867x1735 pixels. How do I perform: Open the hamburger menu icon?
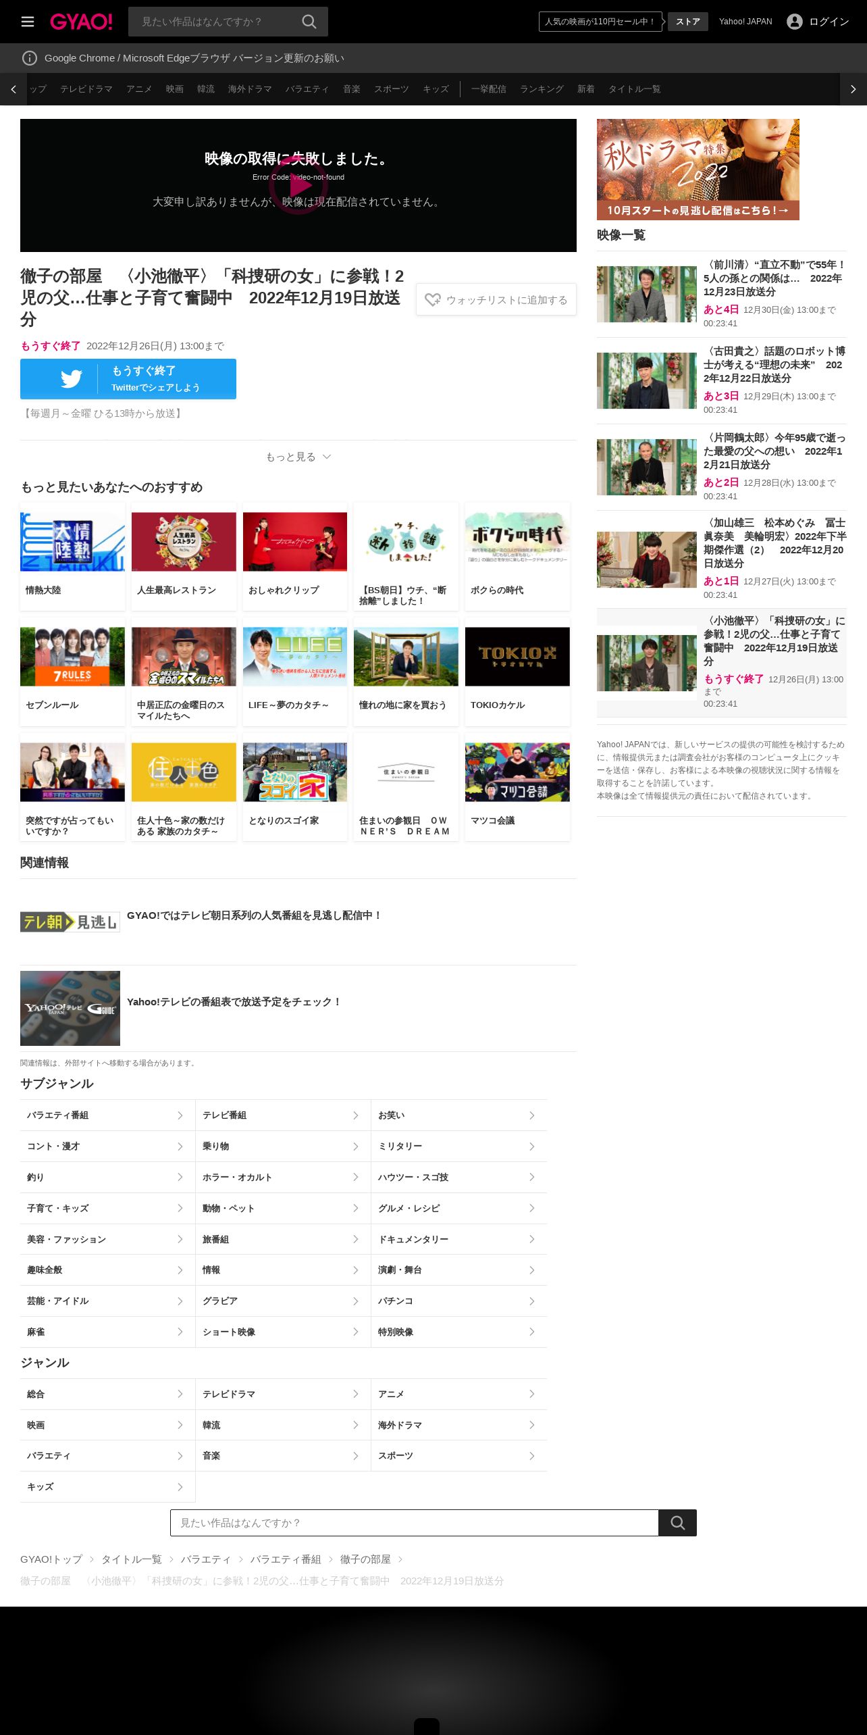pos(28,22)
